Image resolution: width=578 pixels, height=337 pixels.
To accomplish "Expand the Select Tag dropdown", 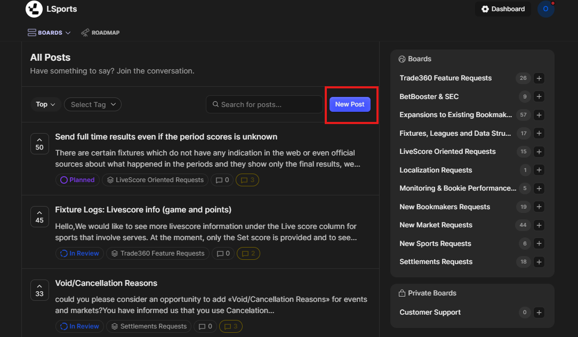I will point(93,104).
